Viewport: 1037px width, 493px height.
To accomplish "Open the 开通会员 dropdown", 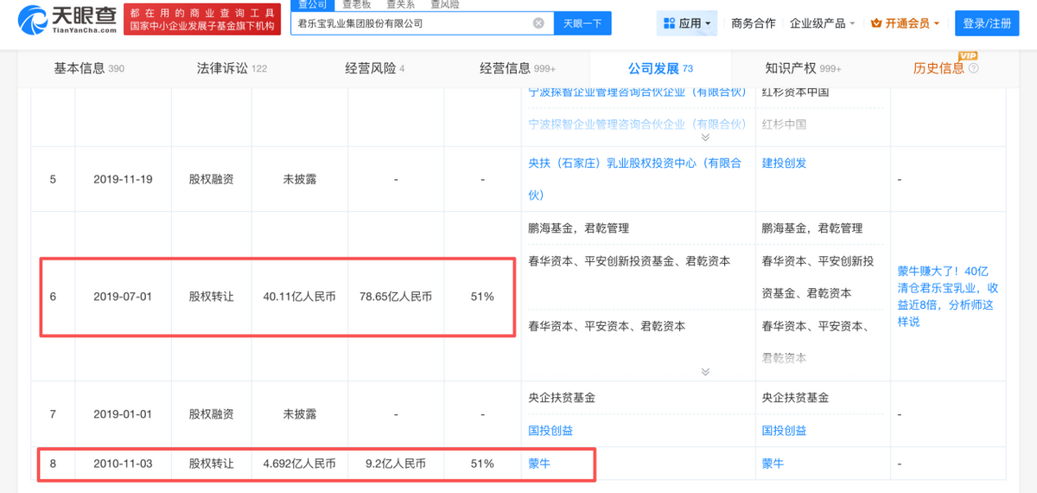I will click(x=906, y=23).
